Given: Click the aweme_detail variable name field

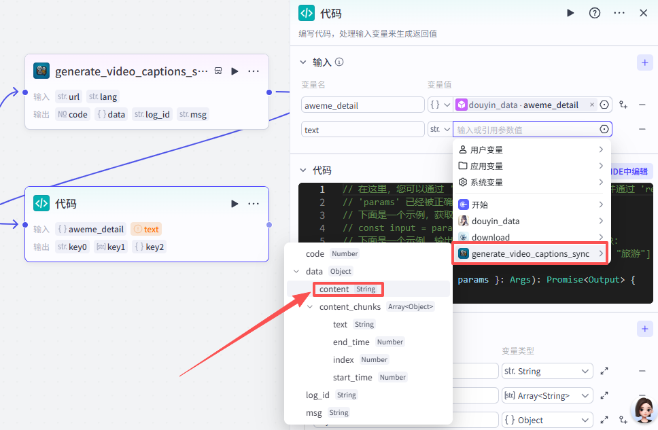Looking at the screenshot, I should click(x=363, y=105).
